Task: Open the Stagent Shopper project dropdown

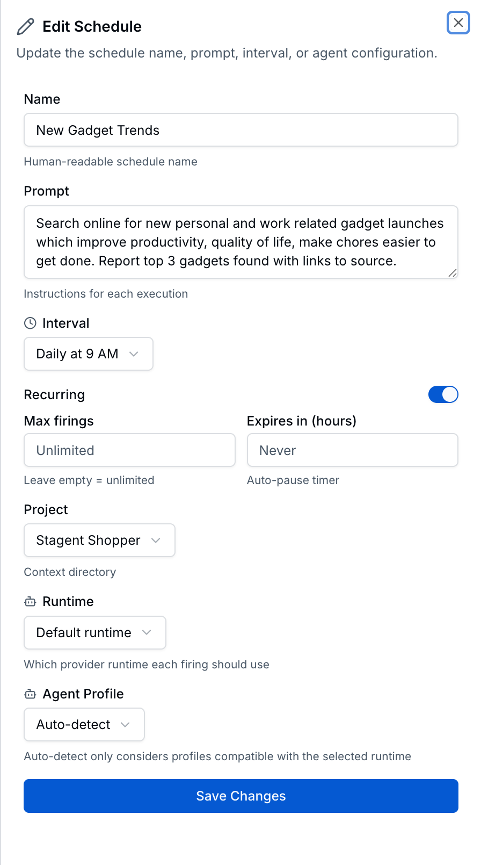Action: tap(99, 540)
